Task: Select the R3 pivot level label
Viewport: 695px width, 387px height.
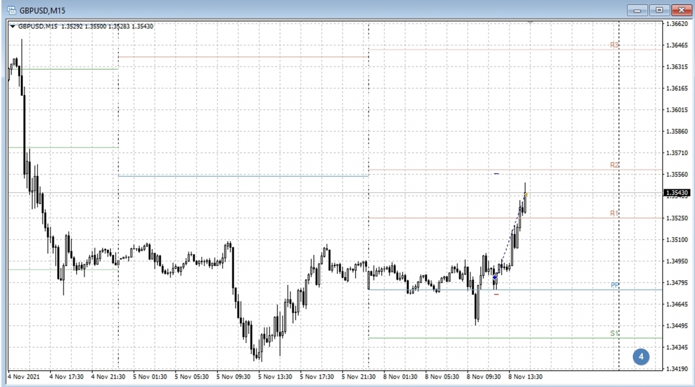Action: [614, 45]
